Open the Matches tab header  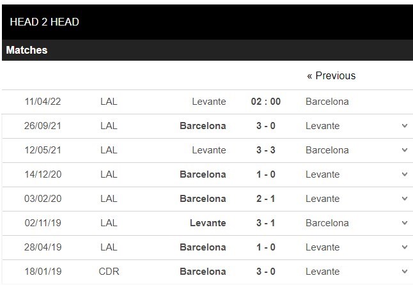(x=27, y=50)
